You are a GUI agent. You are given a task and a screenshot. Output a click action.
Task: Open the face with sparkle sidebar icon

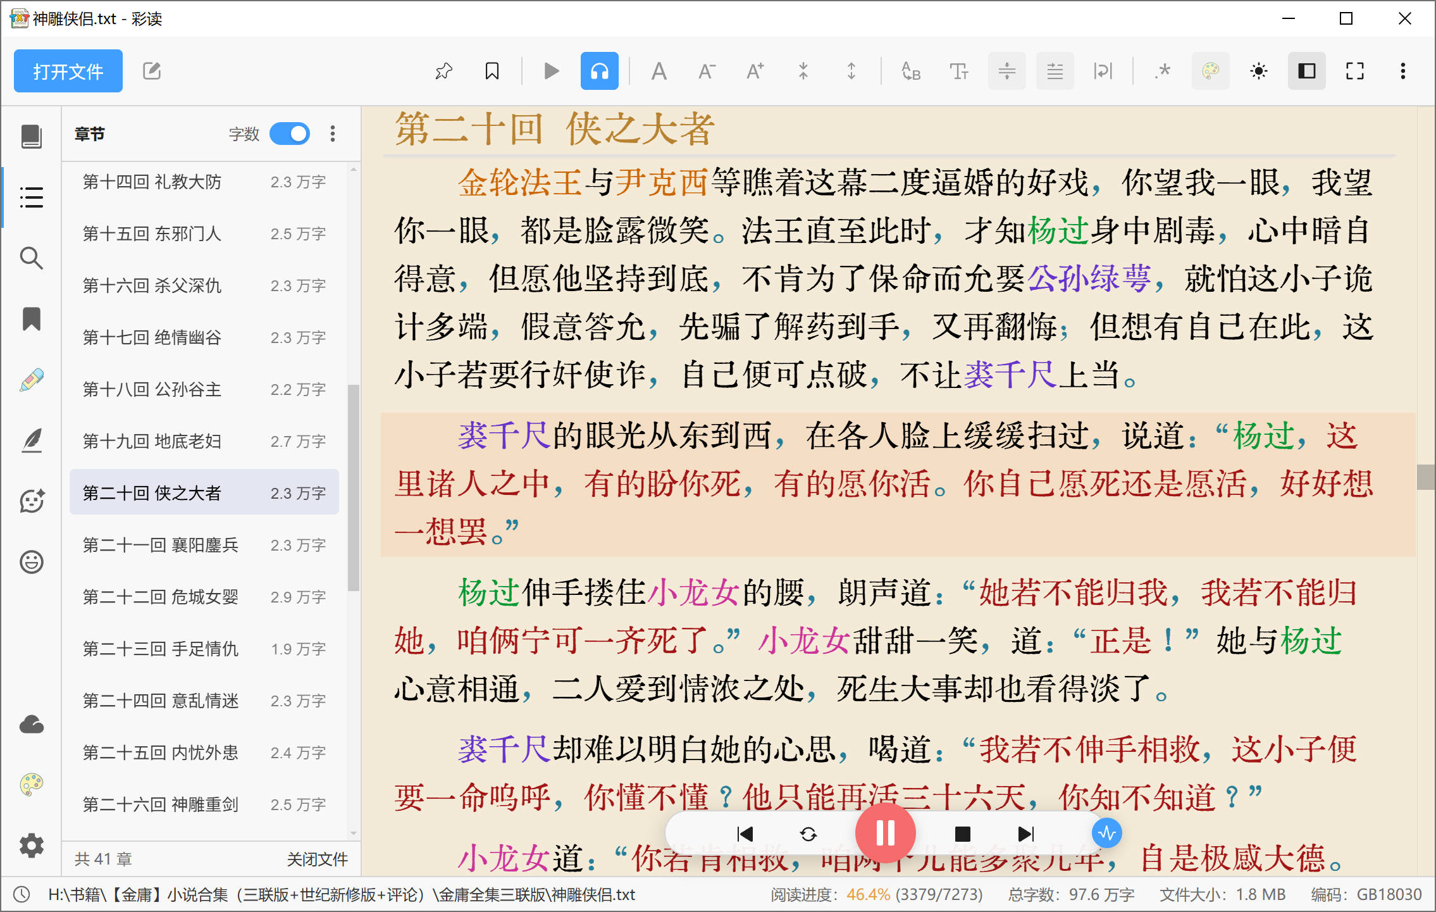[x=32, y=501]
